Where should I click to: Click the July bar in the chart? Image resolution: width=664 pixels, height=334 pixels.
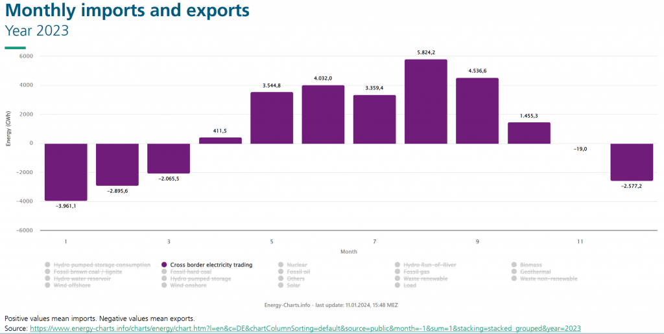click(x=374, y=119)
